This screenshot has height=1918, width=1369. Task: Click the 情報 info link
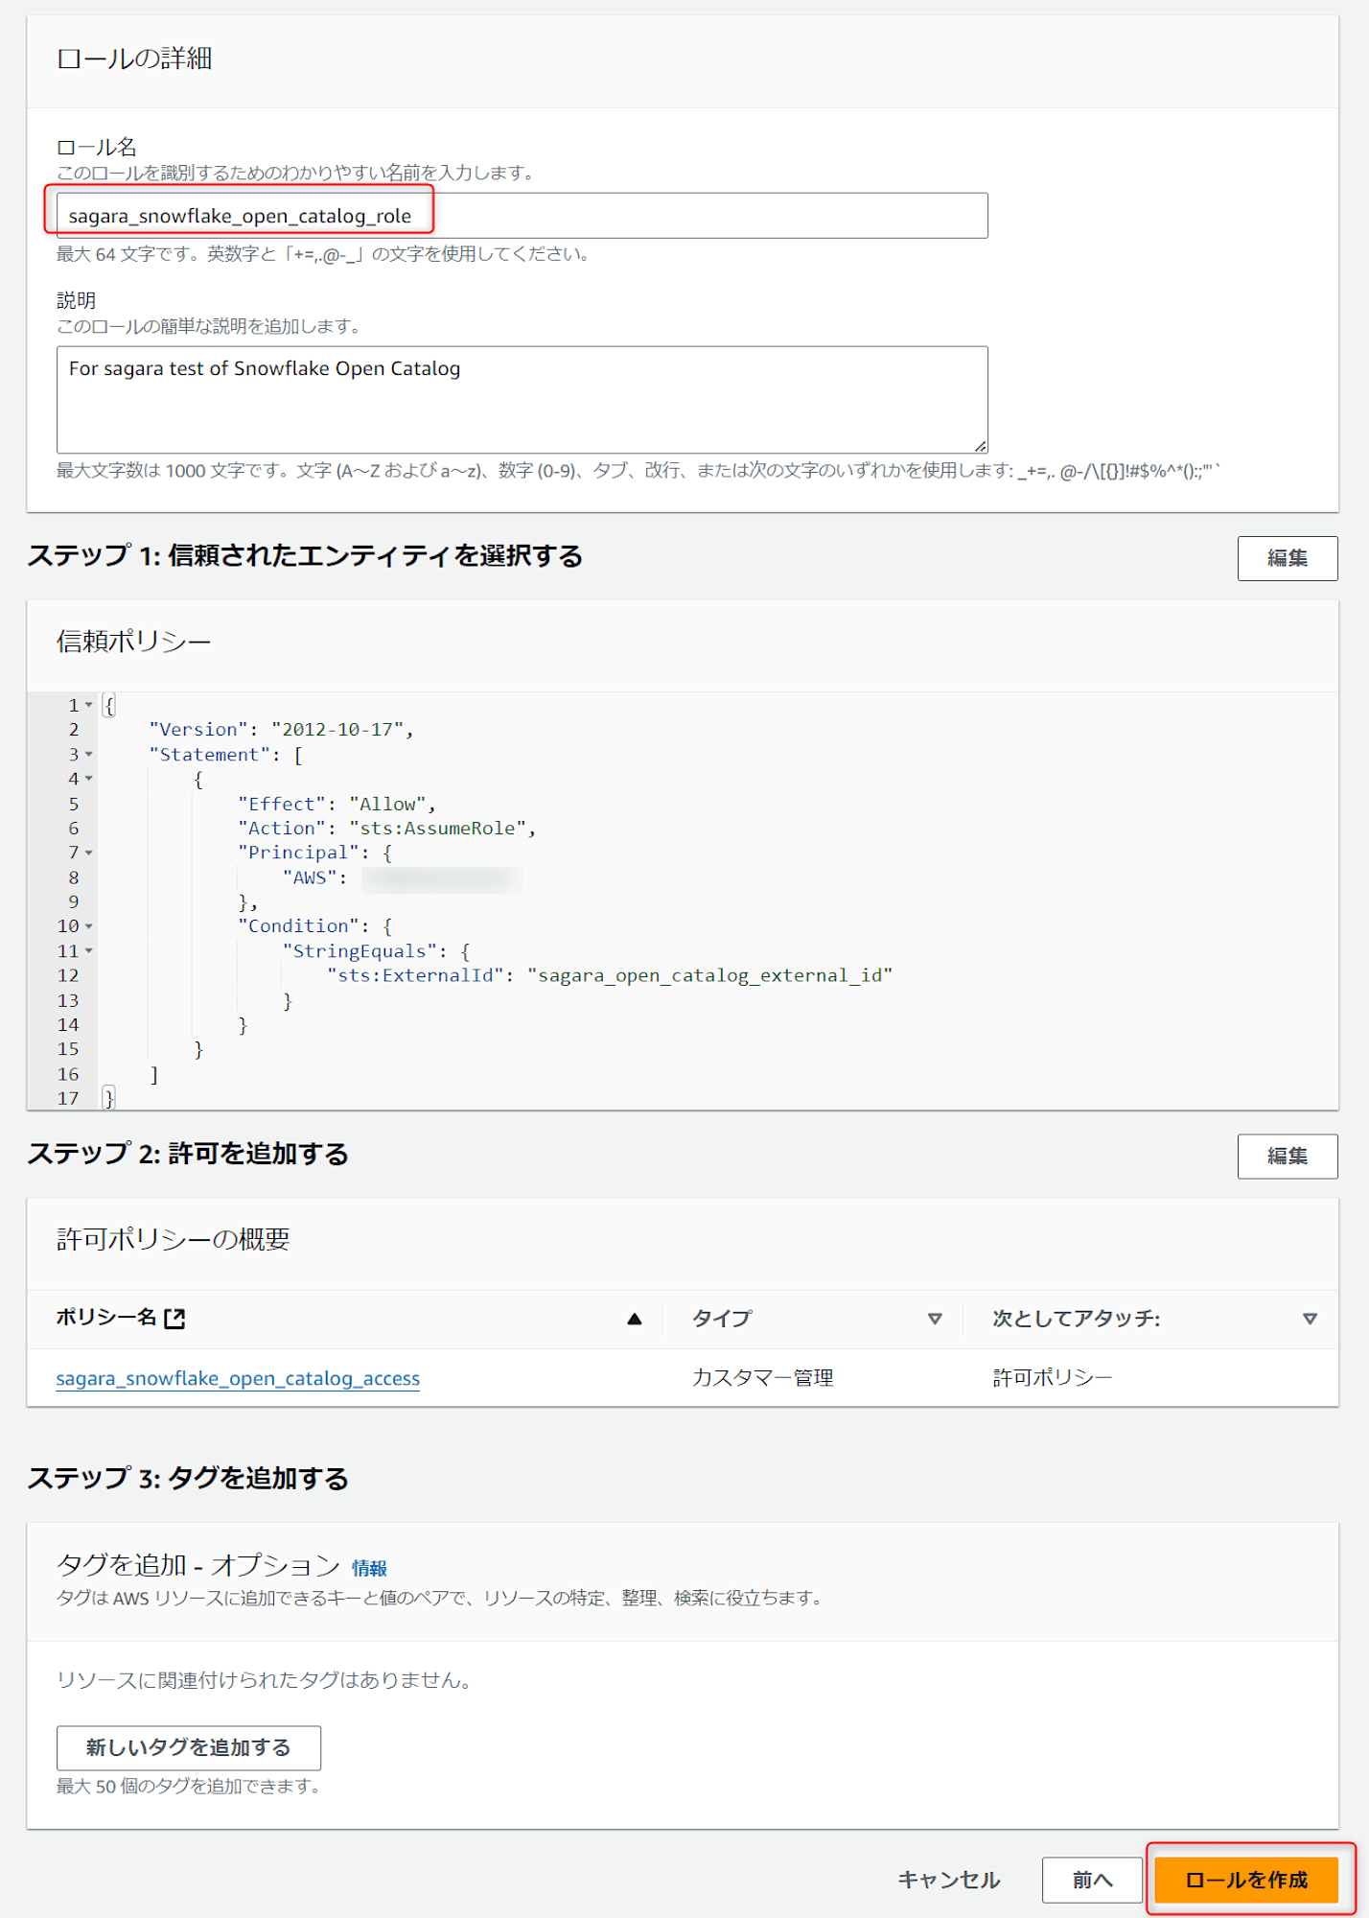click(x=369, y=1568)
